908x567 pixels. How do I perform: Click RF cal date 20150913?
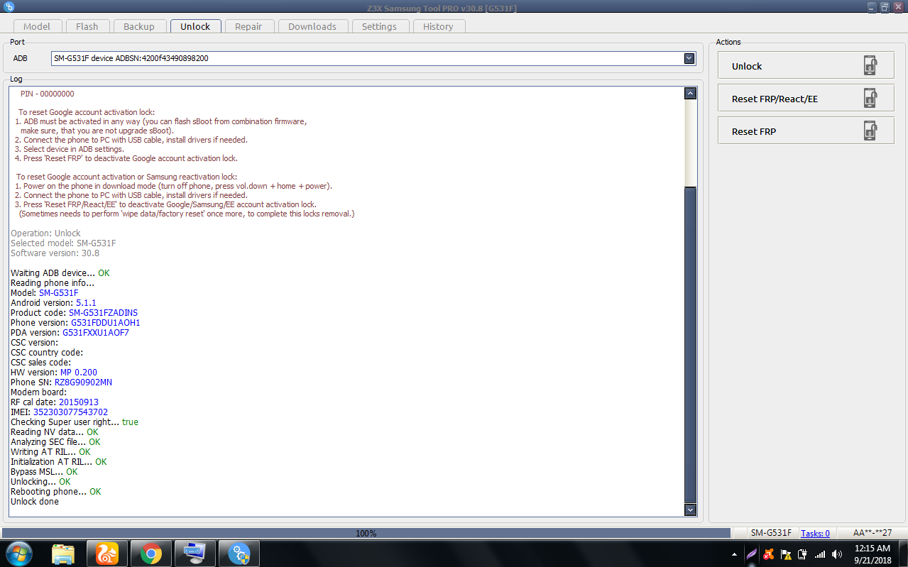[79, 402]
